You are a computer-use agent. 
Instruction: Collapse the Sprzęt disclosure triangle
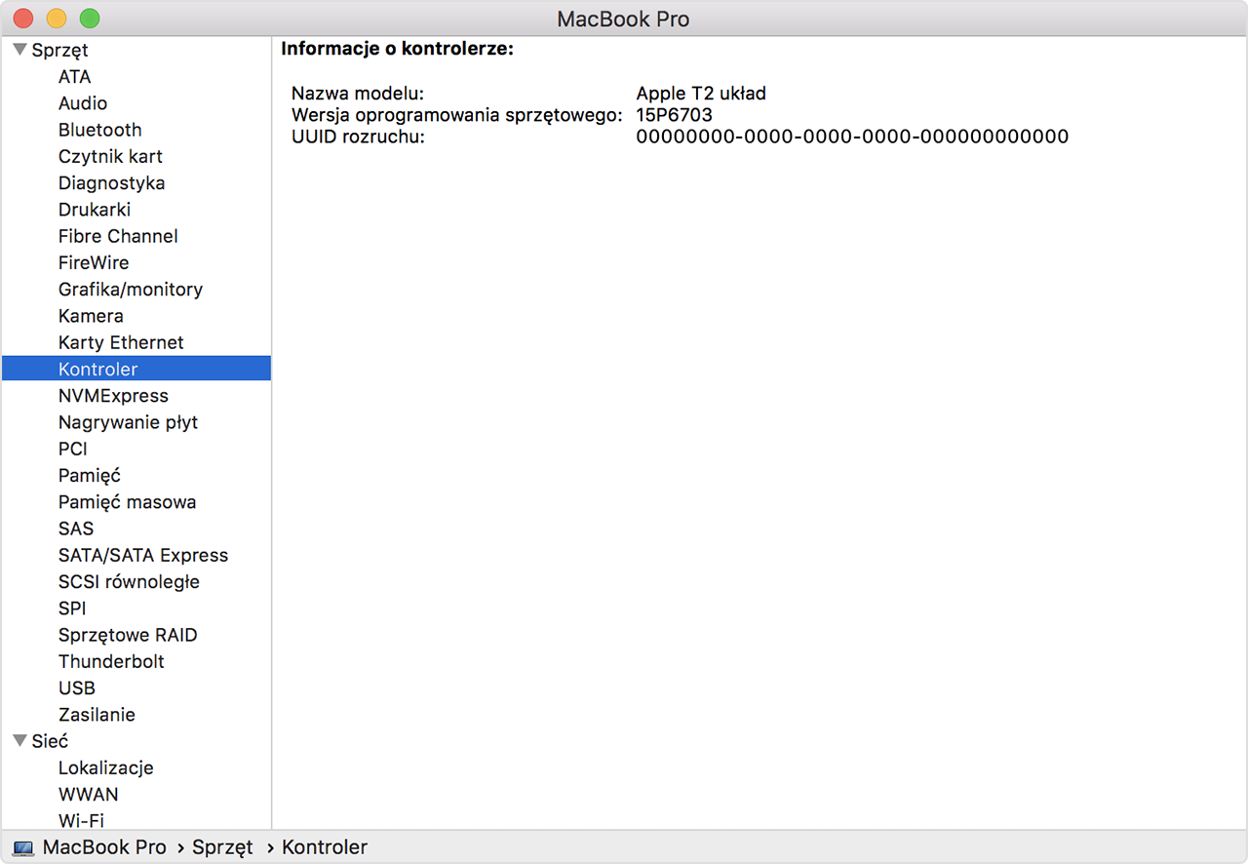coord(19,50)
